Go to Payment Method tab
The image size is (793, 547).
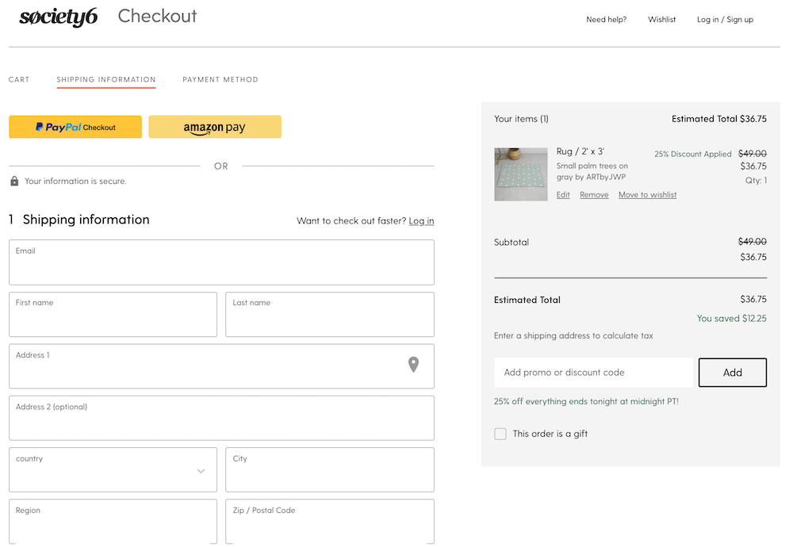point(220,79)
